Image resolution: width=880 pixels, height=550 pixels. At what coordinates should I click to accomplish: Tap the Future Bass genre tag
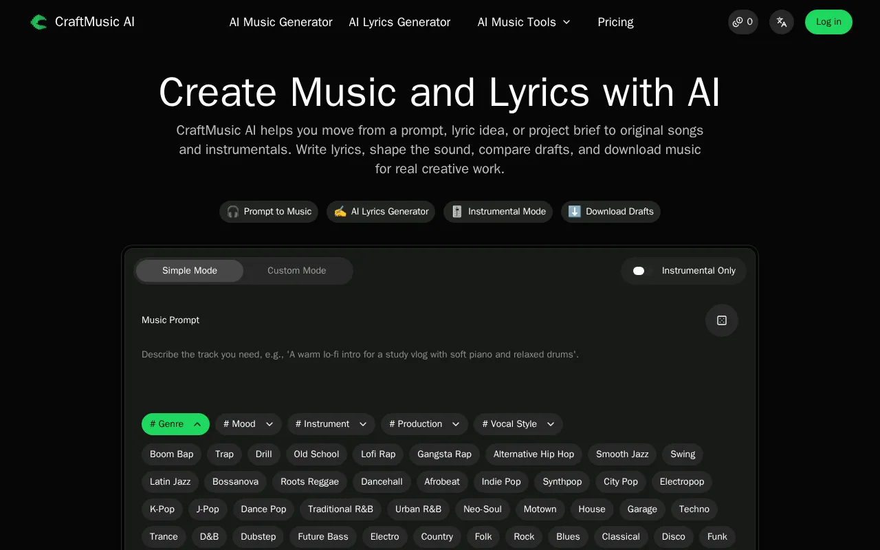pos(323,537)
